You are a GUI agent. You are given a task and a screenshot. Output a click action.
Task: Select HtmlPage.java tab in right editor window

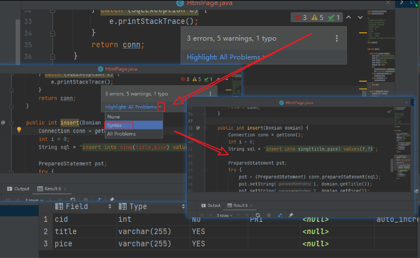(296, 102)
